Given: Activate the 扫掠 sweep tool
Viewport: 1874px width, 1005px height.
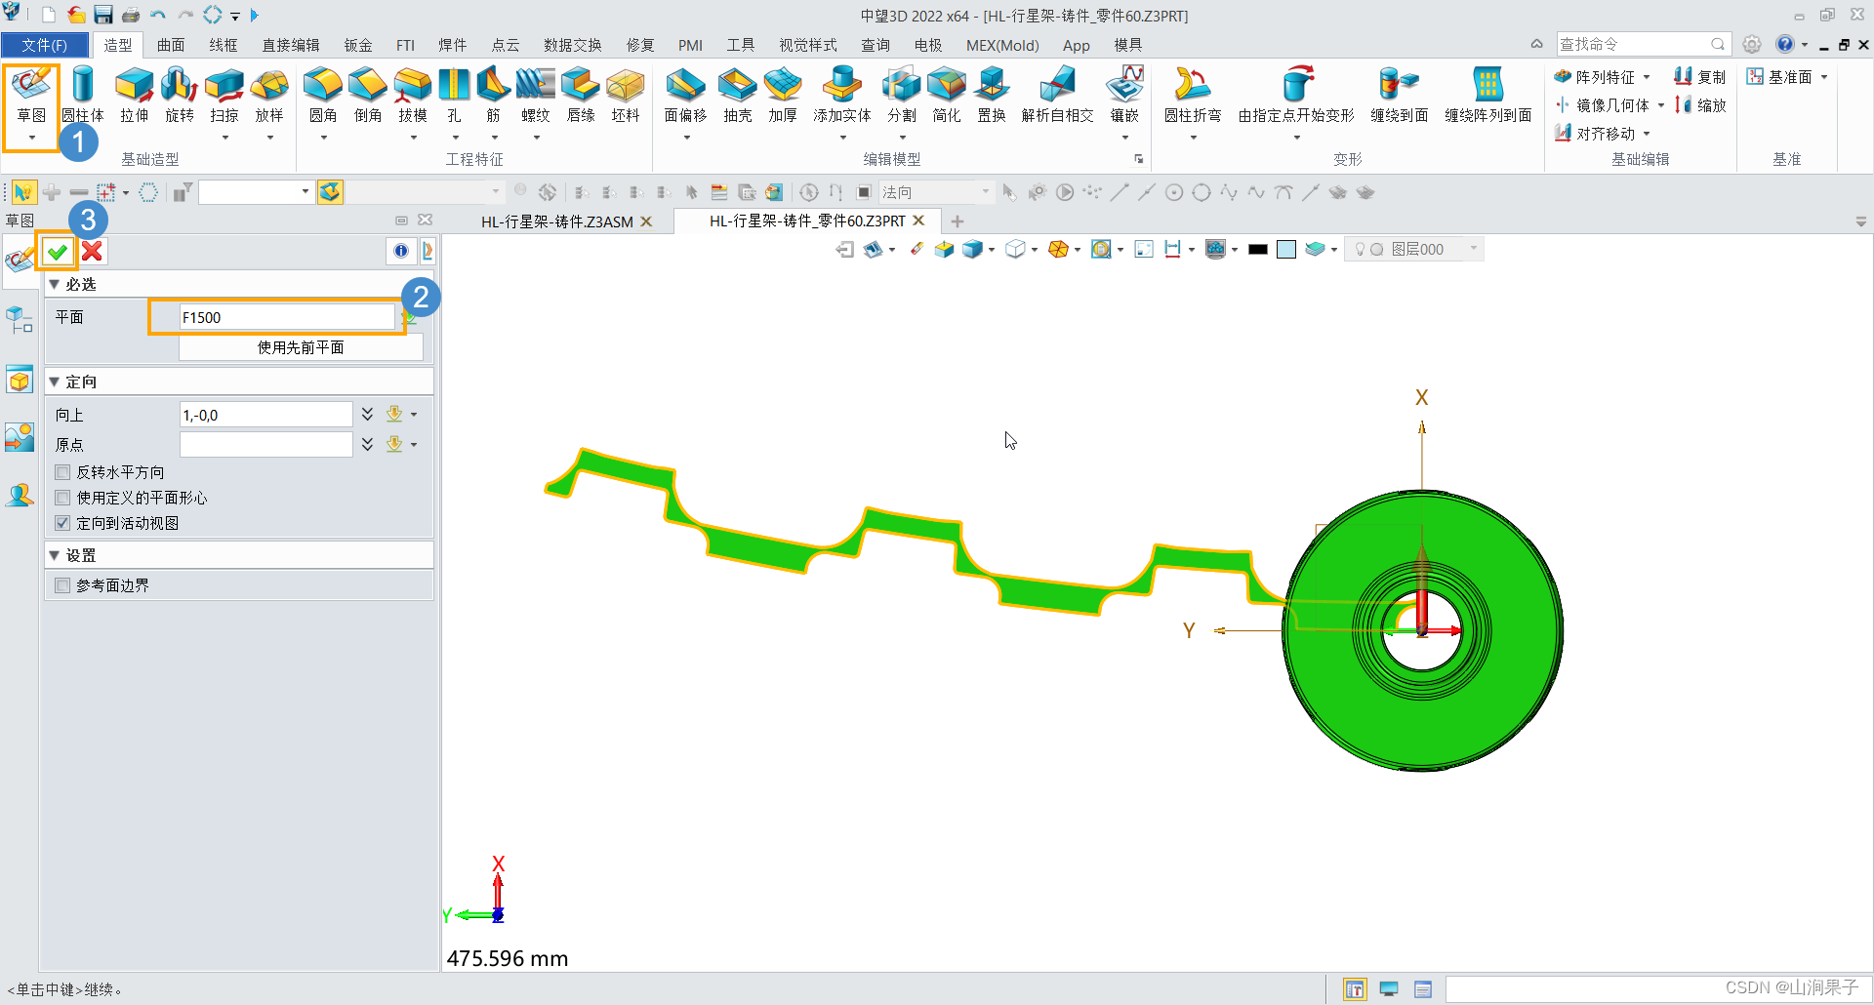Looking at the screenshot, I should 224,96.
